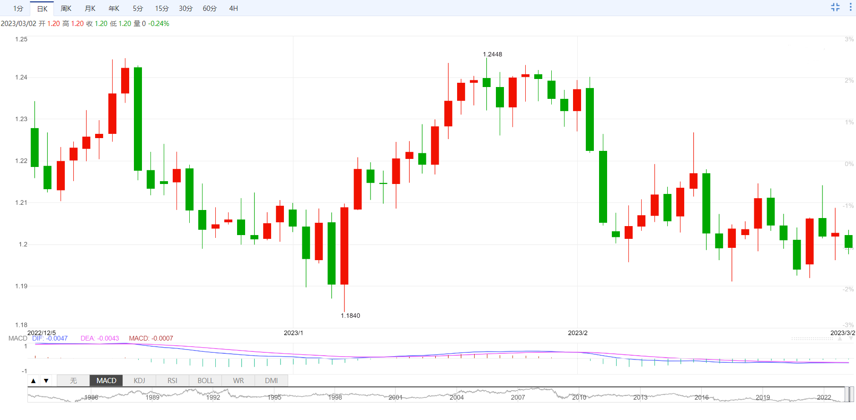Click the gray down triangle below 2023/3/2
856x420 pixels.
[851, 339]
